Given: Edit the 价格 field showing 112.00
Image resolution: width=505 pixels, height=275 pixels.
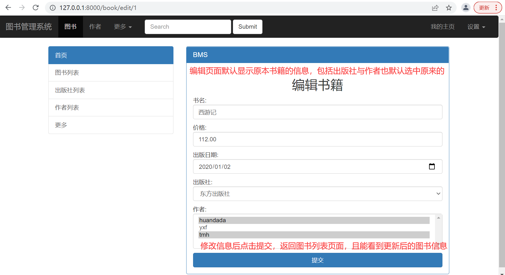Looking at the screenshot, I should [318, 139].
